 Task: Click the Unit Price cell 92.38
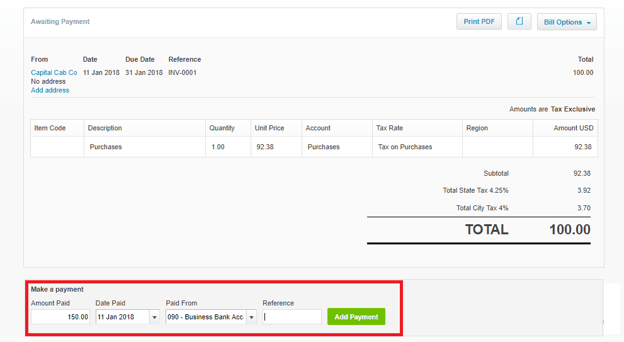click(x=276, y=147)
